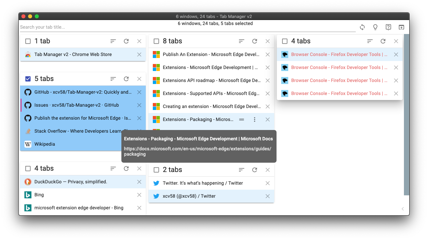Screen dimensions: 428x240
Task: Check the DuckDuckGo 4 tabs window checkbox
Action: 28,169
